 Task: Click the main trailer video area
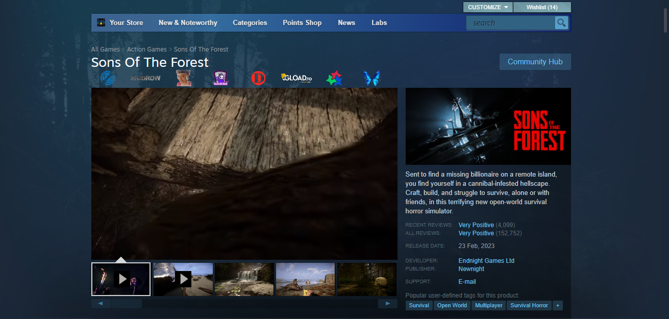[244, 174]
